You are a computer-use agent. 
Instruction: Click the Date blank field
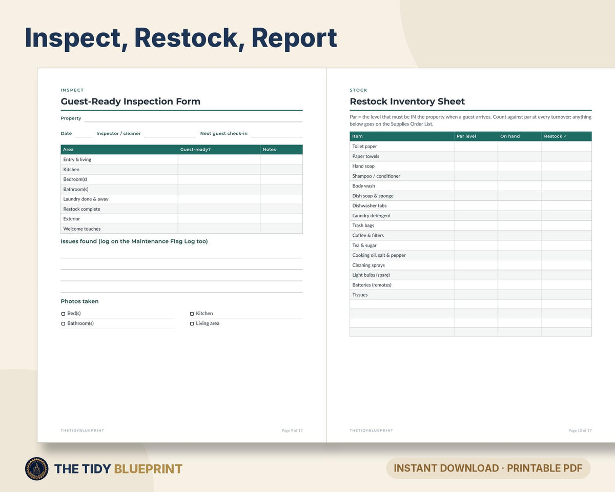[x=83, y=134]
